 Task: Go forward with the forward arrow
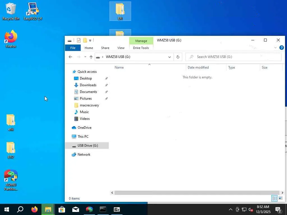[79, 57]
